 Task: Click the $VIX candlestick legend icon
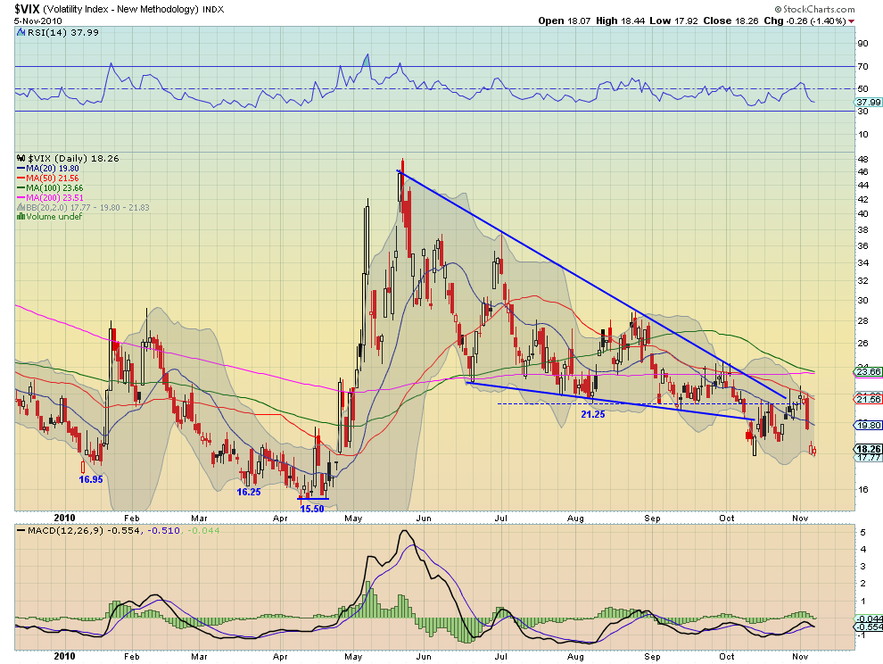(x=22, y=158)
